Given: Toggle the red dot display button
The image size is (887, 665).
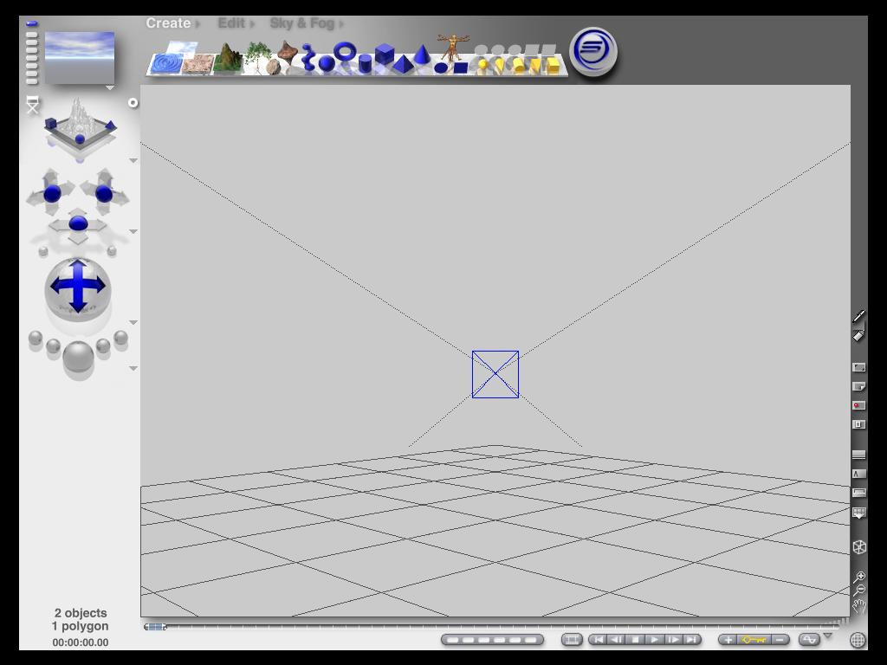Looking at the screenshot, I should 858,405.
